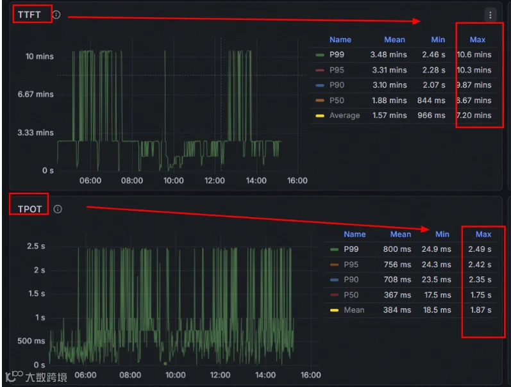Click the 12:00 x-axis label in TTFT chart
The height and width of the screenshot is (387, 511).
coord(214,181)
